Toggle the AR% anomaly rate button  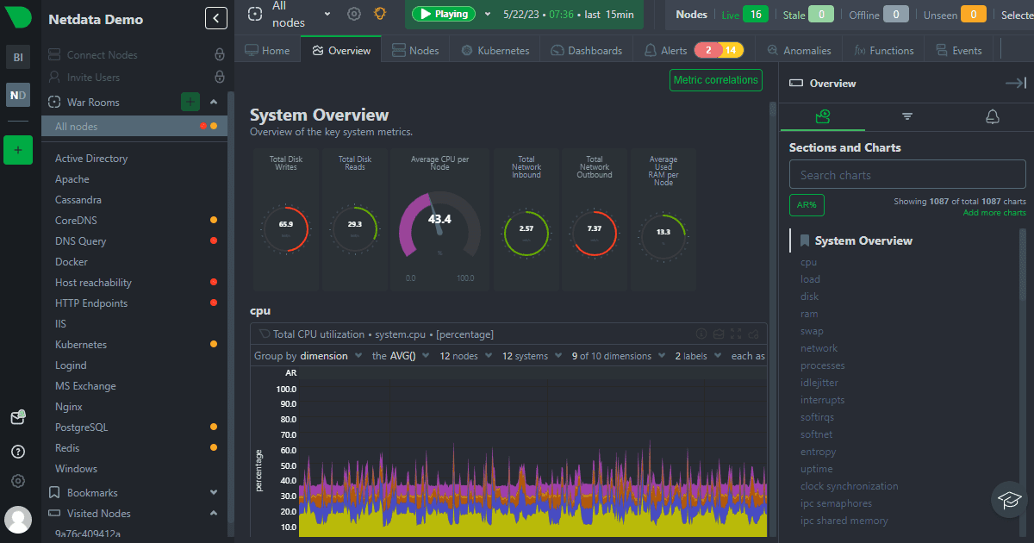[807, 205]
